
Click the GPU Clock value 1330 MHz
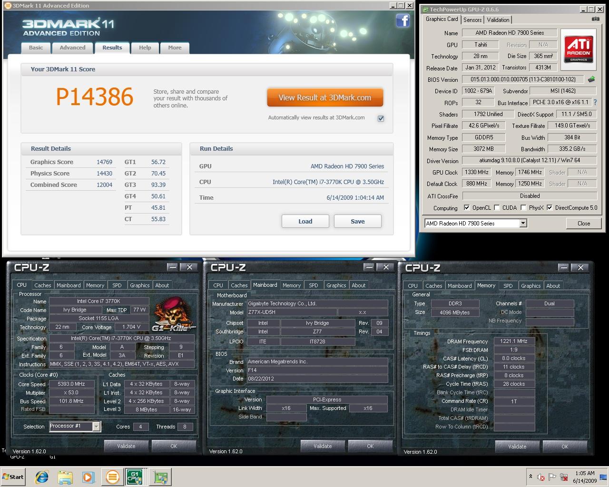476,172
